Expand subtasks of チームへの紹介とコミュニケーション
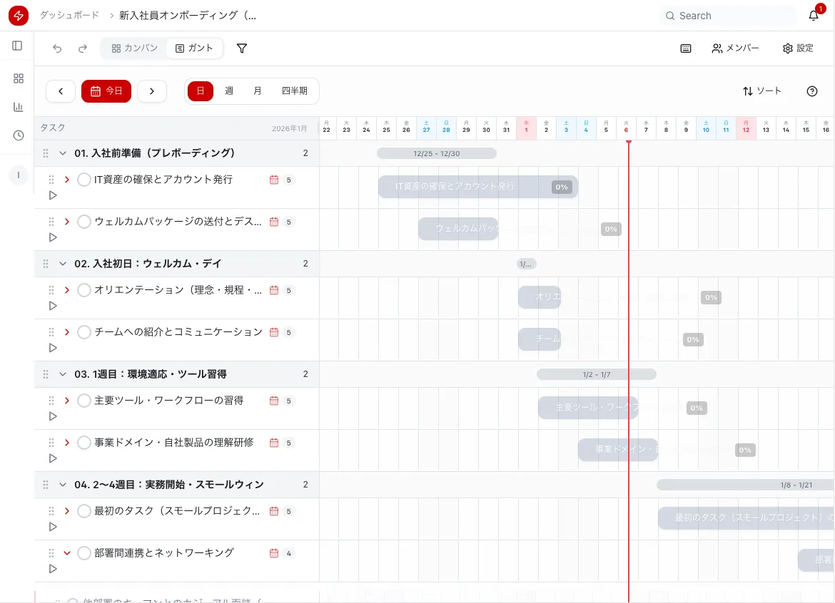 (x=67, y=332)
